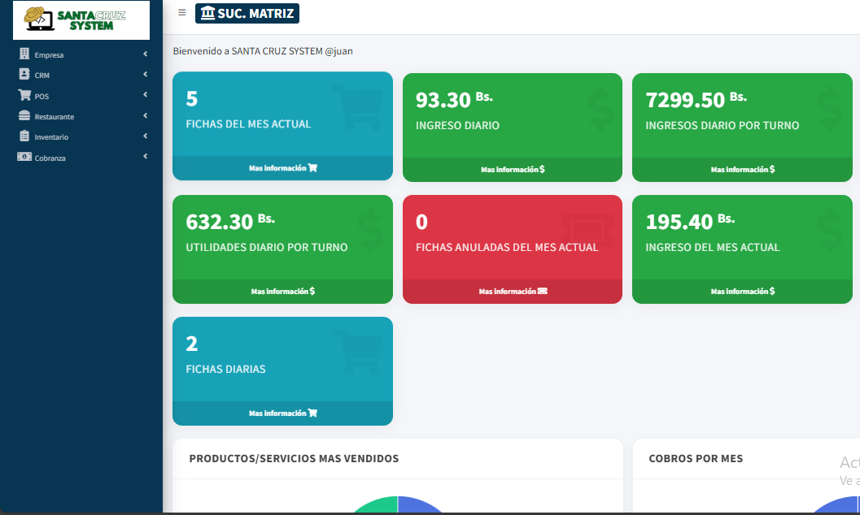Screen dimensions: 860x515
Task: Click the FICHAS DIARIAS label
Action: point(225,370)
